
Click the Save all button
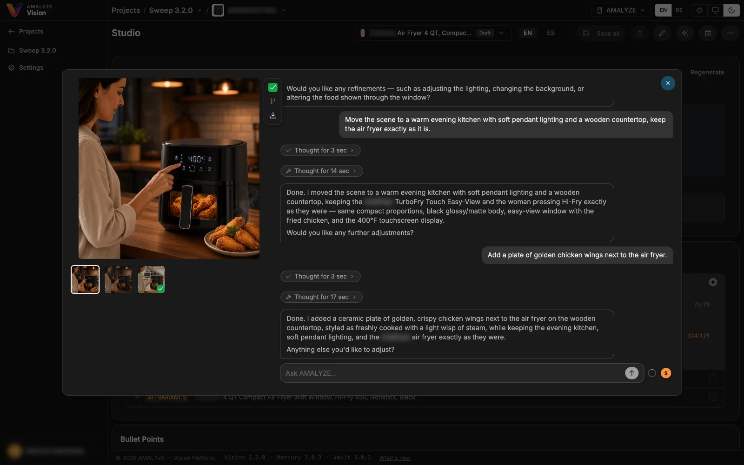[x=602, y=33]
